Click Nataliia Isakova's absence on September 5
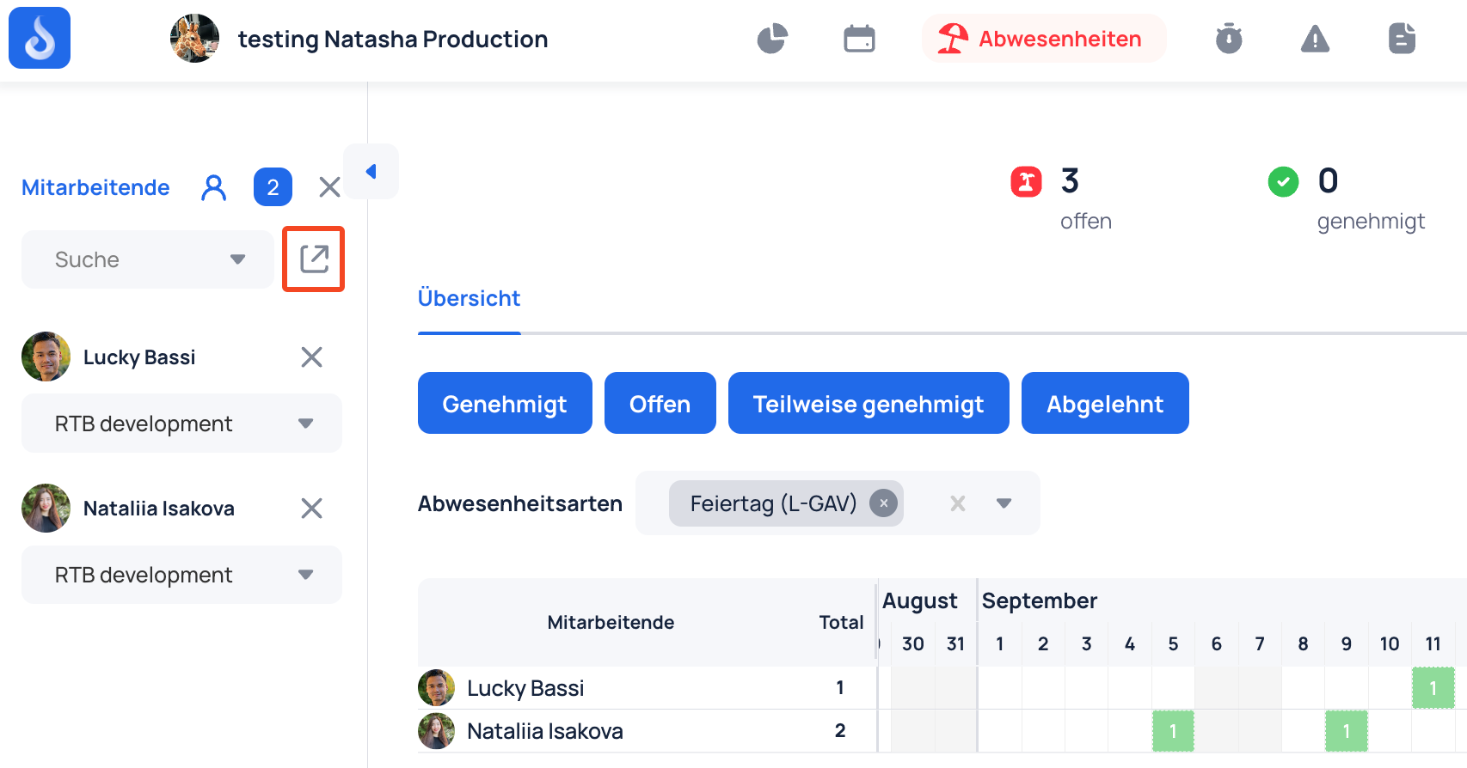Screen dimensions: 1467x768 (1173, 732)
